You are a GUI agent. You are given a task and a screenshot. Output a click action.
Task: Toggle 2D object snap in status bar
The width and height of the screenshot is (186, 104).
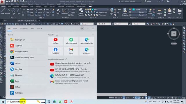click(138, 98)
